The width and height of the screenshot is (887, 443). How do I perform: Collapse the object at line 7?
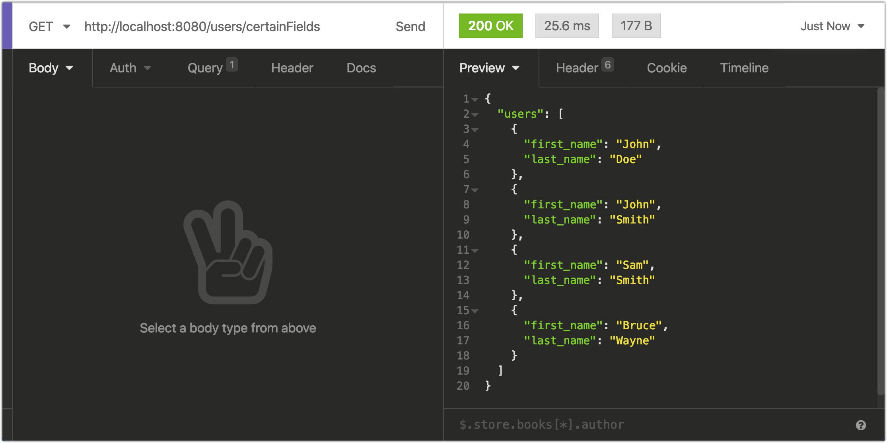[x=475, y=190]
